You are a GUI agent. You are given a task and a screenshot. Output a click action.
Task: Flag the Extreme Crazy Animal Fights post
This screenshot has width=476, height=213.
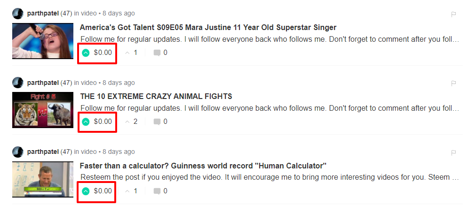(453, 84)
